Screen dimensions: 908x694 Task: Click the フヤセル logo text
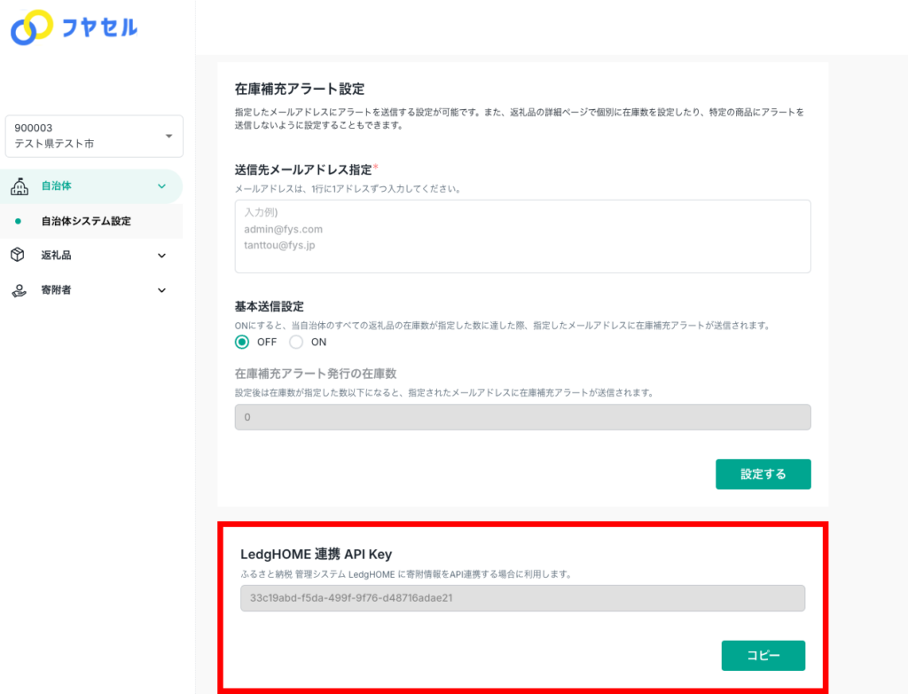99,28
